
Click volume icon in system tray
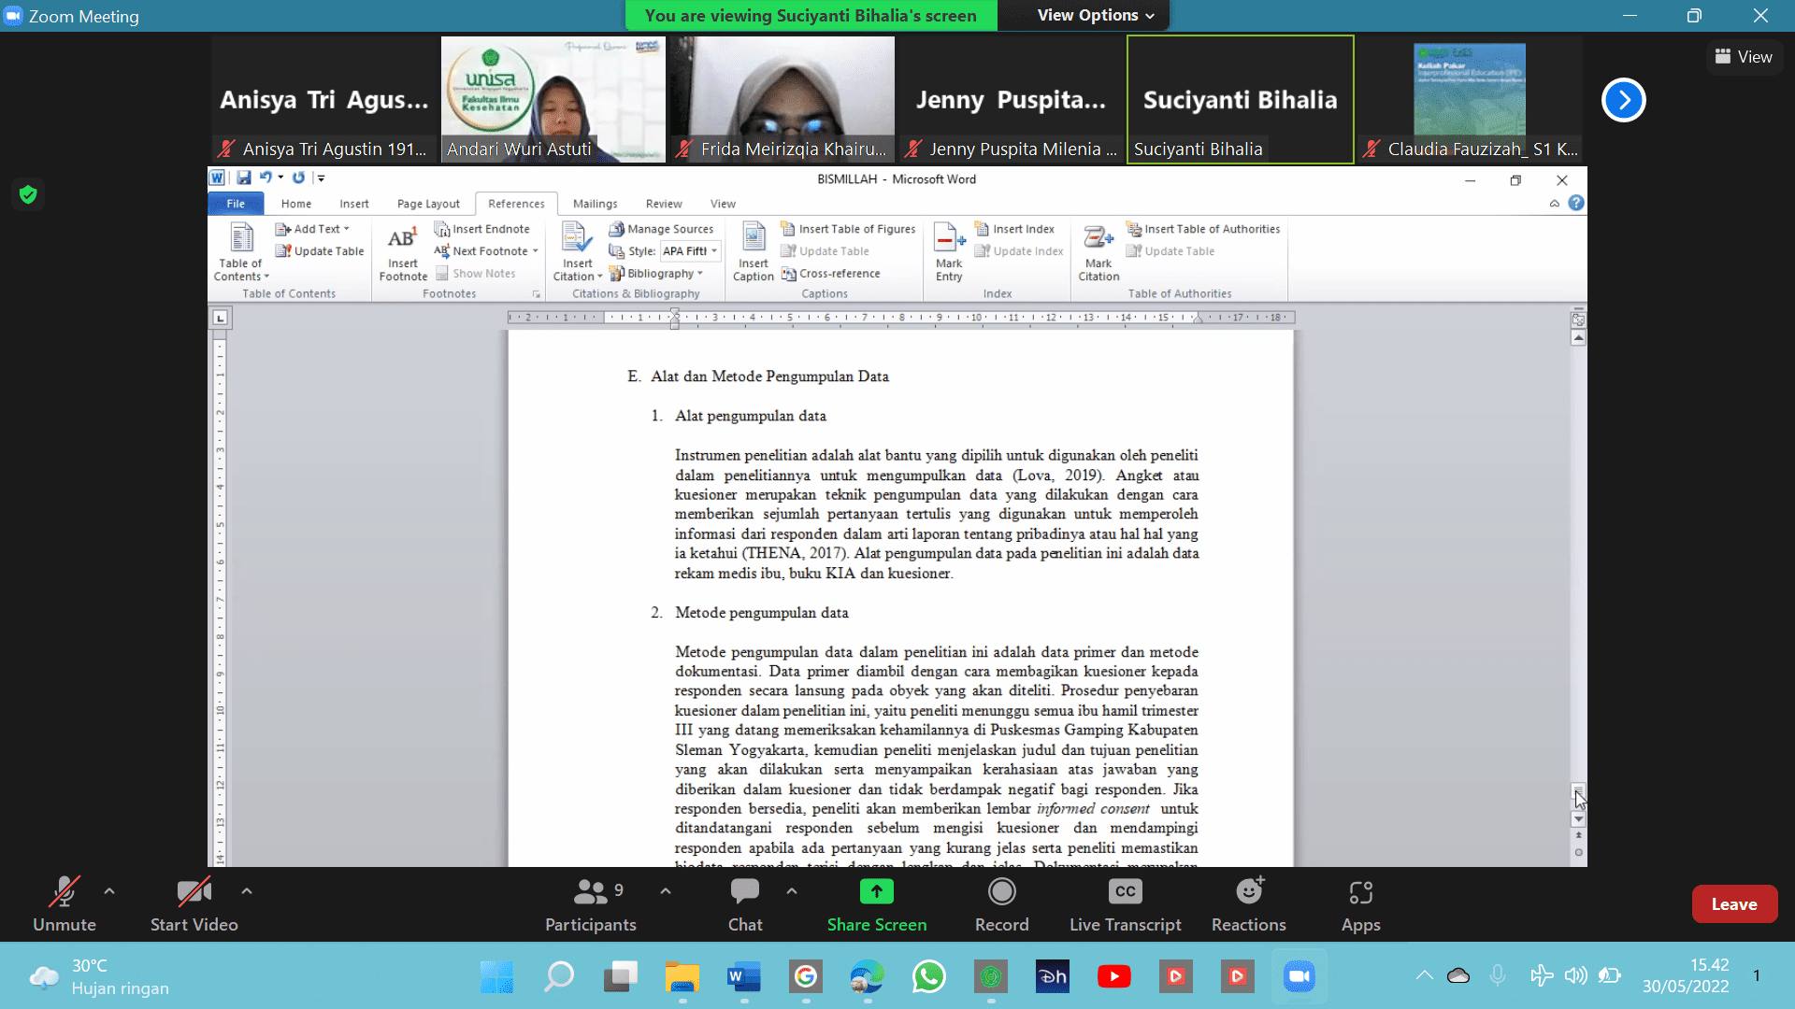click(1576, 976)
